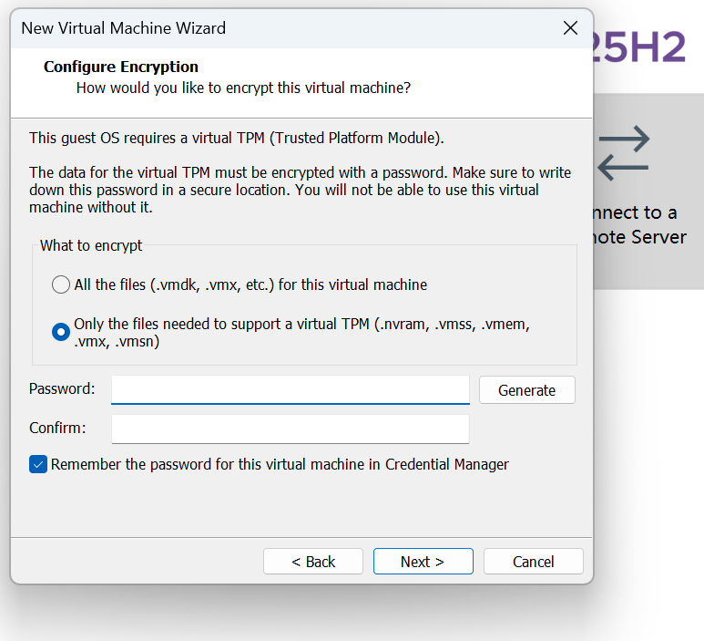Image resolution: width=704 pixels, height=641 pixels.
Task: Click into the Password input field
Action: (x=290, y=389)
